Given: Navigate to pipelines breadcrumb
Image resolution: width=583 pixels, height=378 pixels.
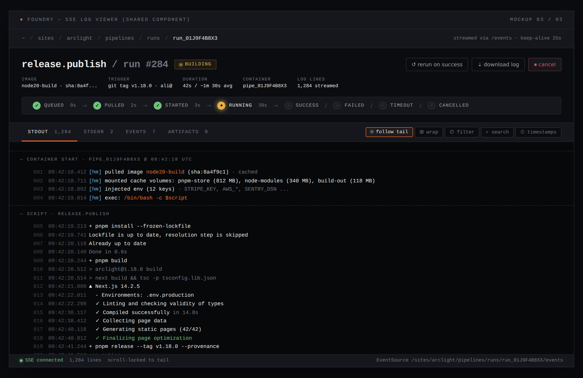Looking at the screenshot, I should pos(120,38).
